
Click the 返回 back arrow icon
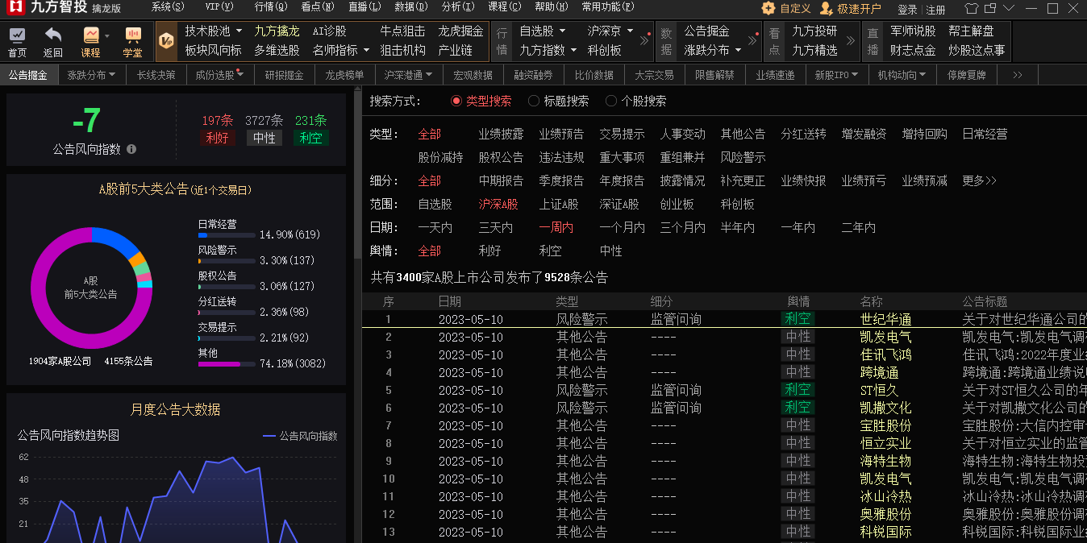pos(53,37)
